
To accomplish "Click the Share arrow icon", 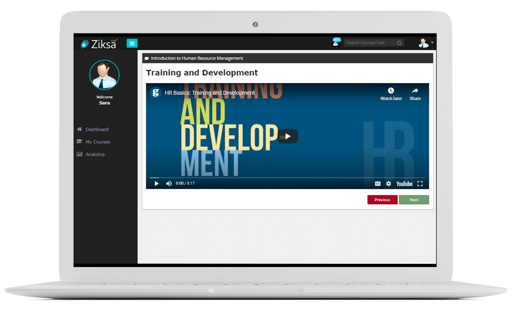I will pos(415,91).
